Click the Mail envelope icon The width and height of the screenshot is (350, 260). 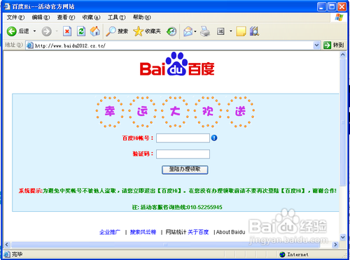point(188,31)
